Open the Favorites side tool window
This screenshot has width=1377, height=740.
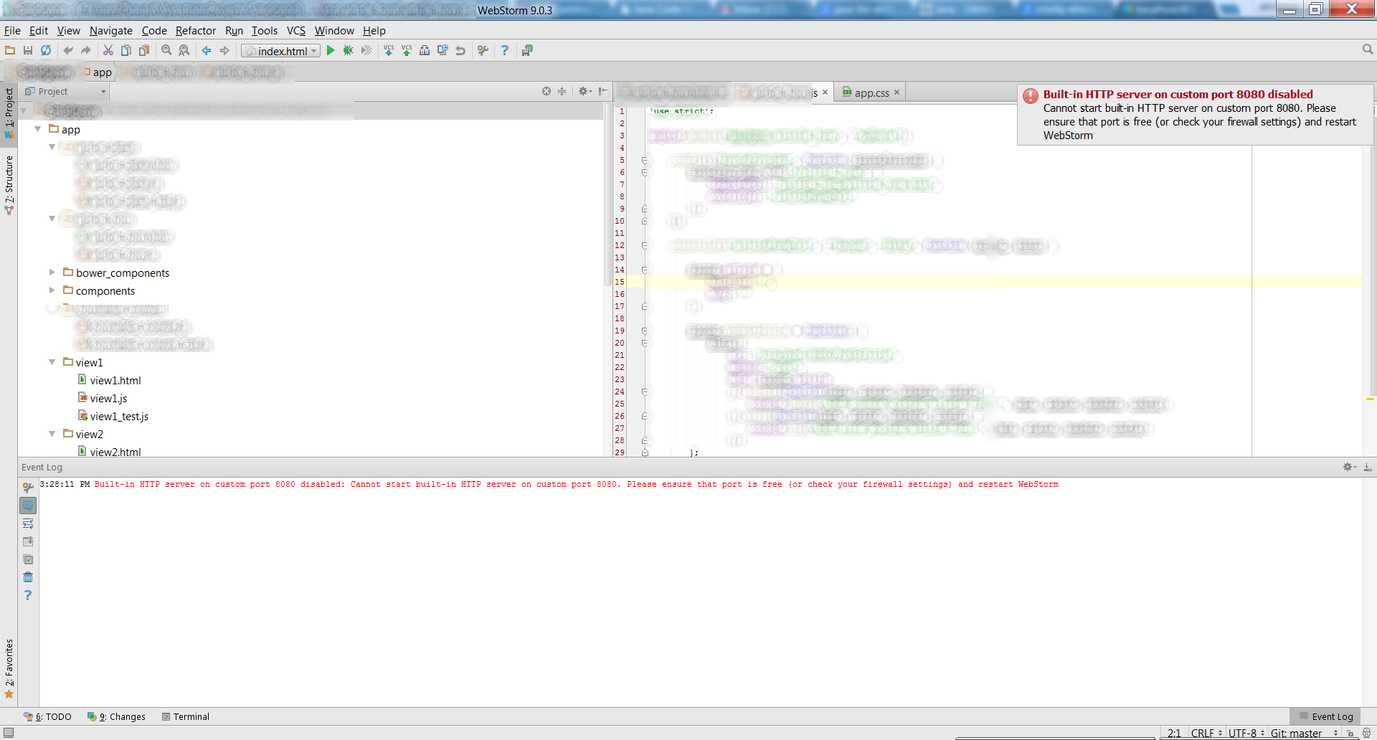(9, 668)
